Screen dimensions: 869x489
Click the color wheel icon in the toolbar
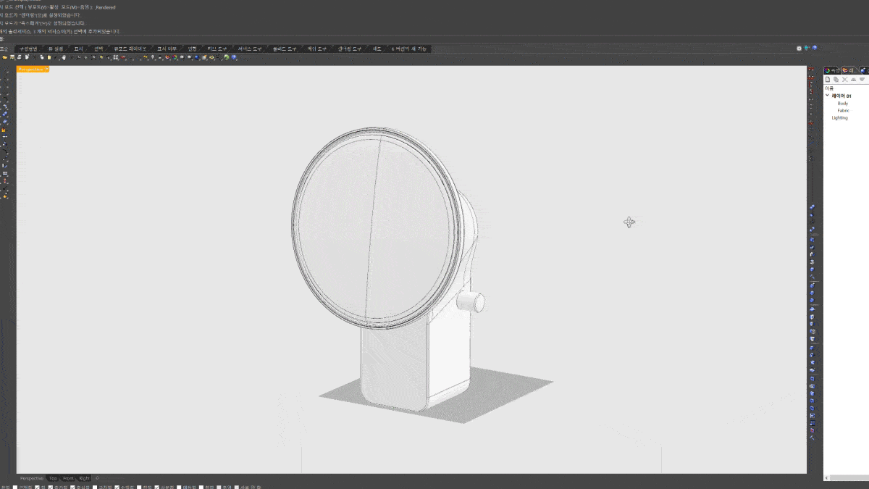(174, 57)
